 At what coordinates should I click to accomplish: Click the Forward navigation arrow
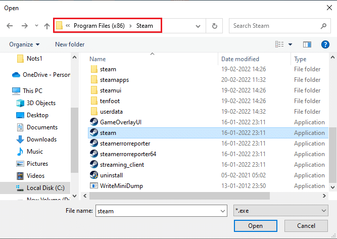pos(24,26)
